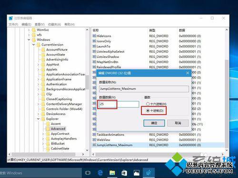Click the LaunchTo DWORD value icon
Viewport: 238px width, 178px height.
tap(94, 47)
